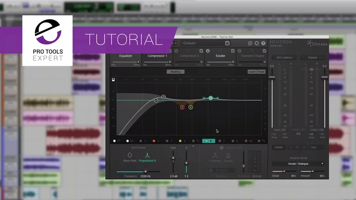Click the band Frequency slider handle
This screenshot has height=200, width=356.
(x=145, y=171)
